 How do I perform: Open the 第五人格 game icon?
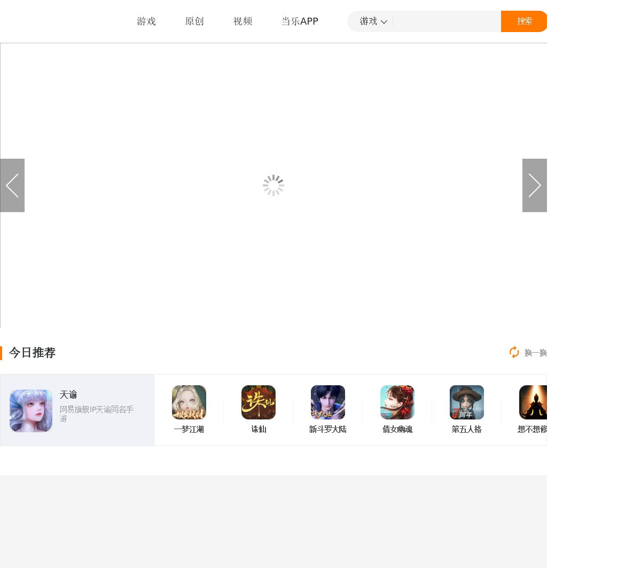467,402
